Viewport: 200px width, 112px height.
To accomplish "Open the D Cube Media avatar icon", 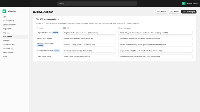I will 184,3.
